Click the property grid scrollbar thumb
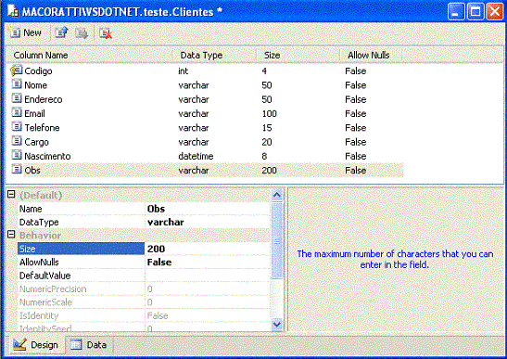Image resolution: width=507 pixels, height=359 pixels. (277, 240)
